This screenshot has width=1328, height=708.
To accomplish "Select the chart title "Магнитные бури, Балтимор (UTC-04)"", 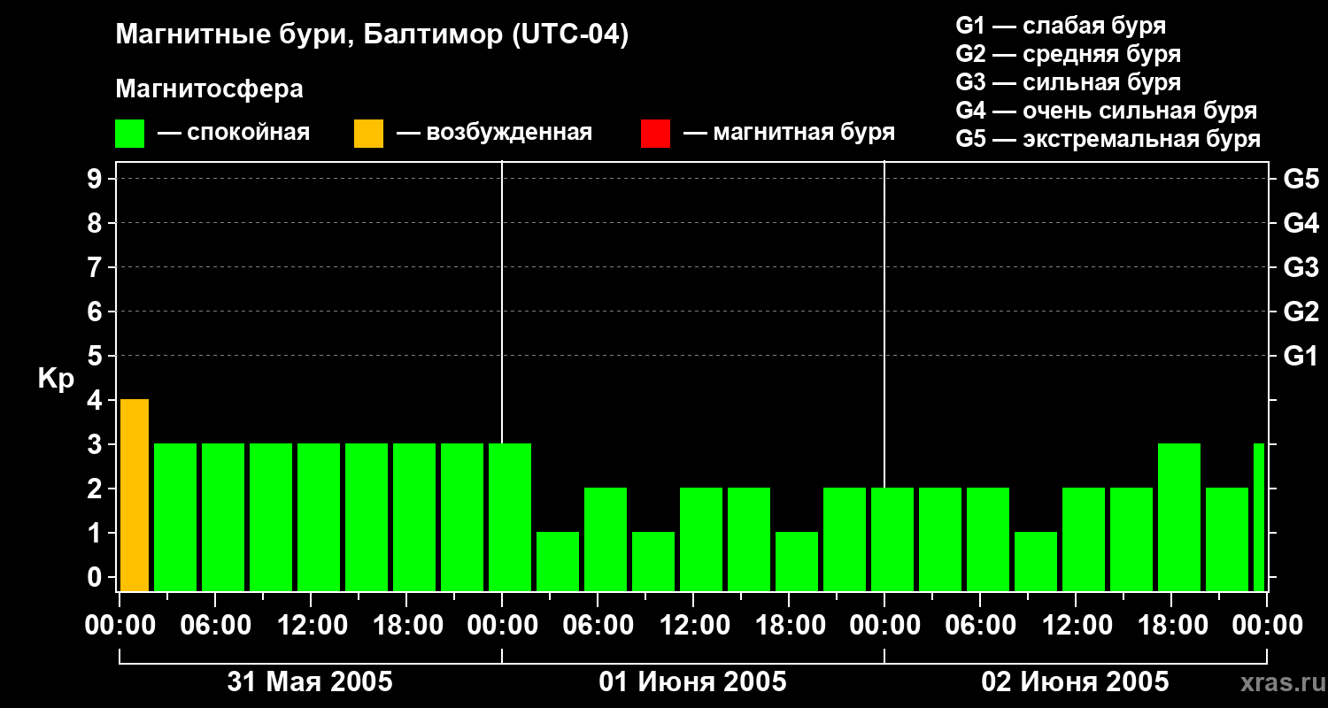I will (x=372, y=35).
